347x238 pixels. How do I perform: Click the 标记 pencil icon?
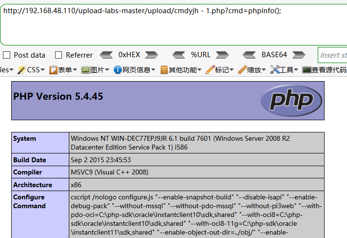[210, 70]
